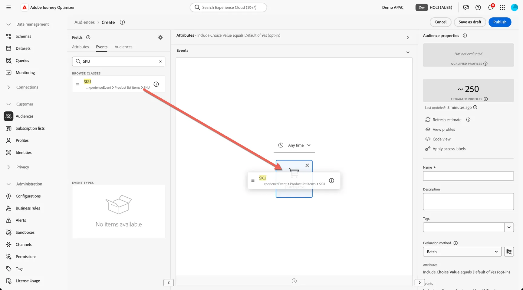Click Save as draft
The image size is (523, 290).
point(470,22)
